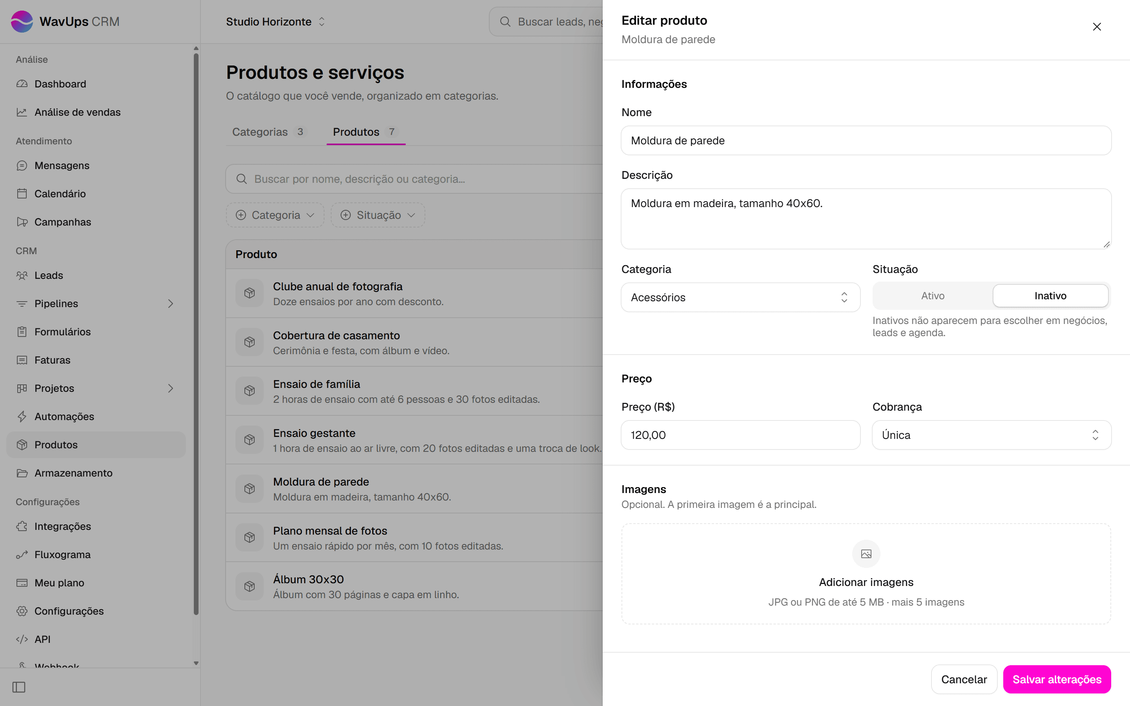The width and height of the screenshot is (1130, 706).
Task: Open Fluxograma in the sidebar
Action: (96, 555)
